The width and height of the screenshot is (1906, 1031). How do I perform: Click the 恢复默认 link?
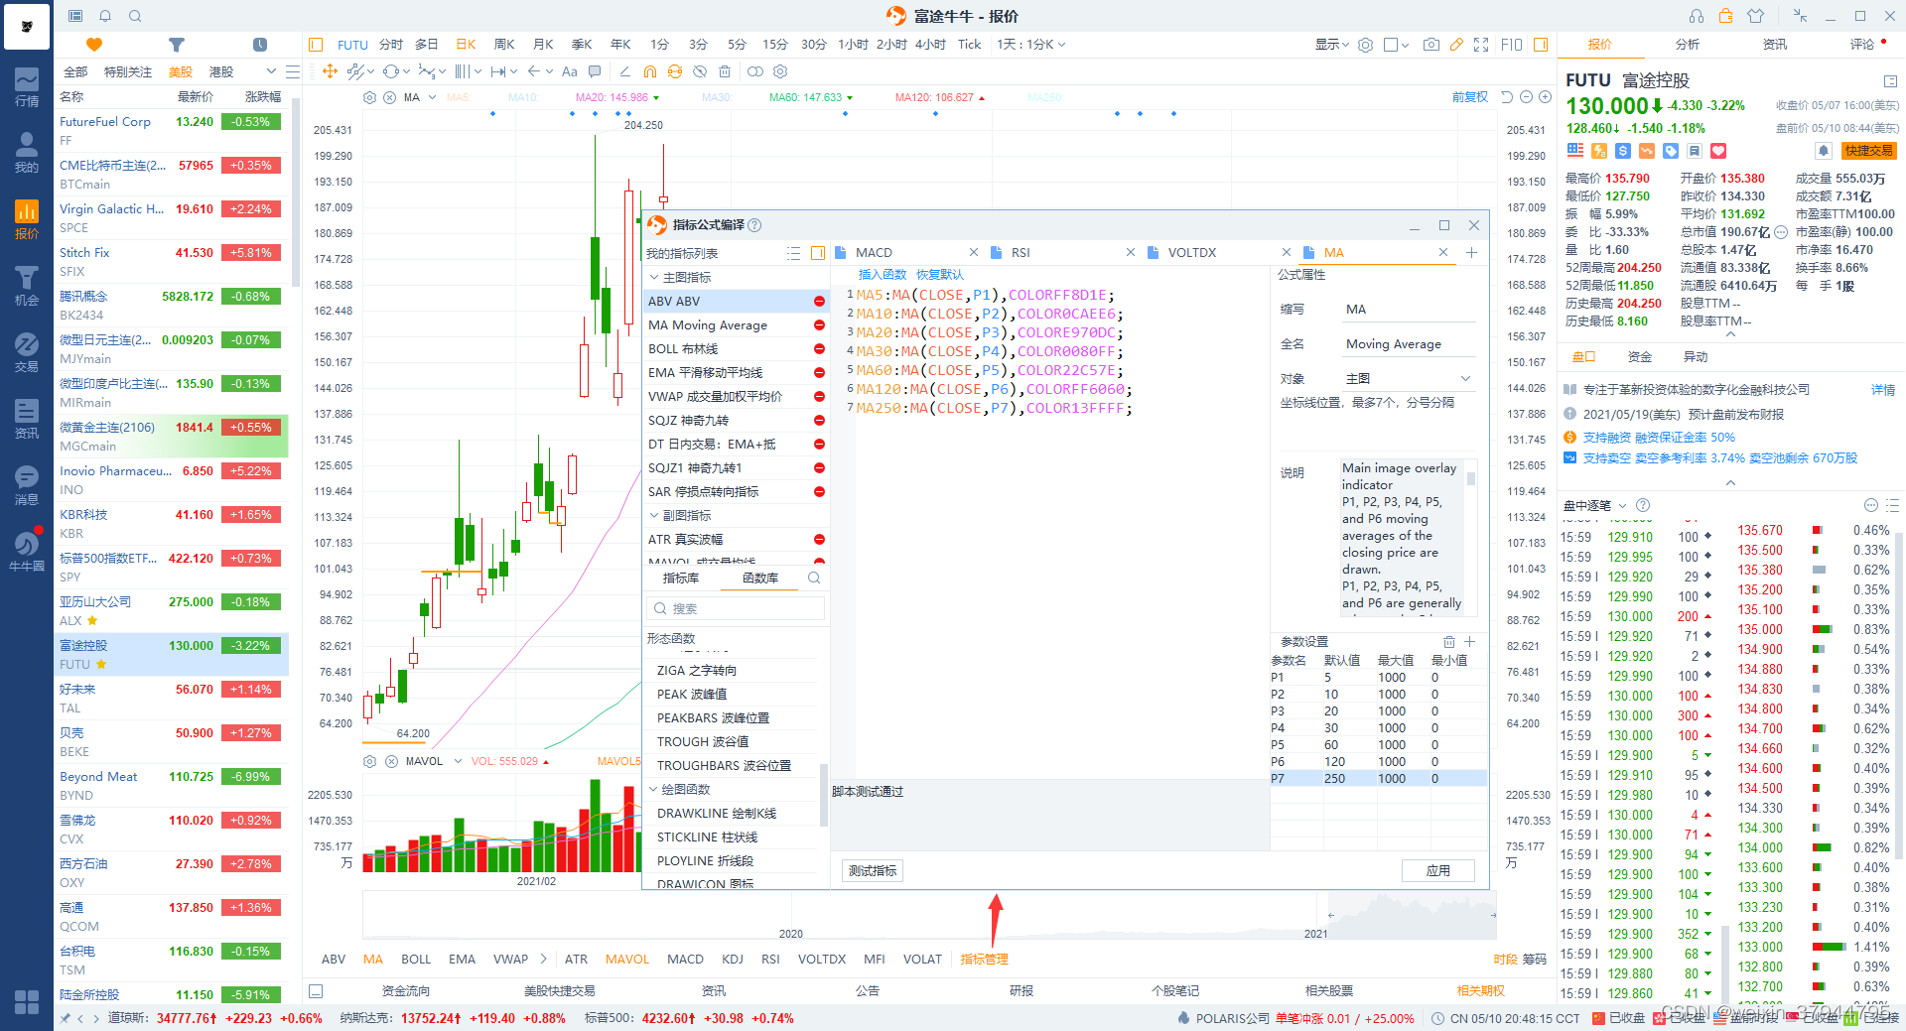[x=939, y=275]
